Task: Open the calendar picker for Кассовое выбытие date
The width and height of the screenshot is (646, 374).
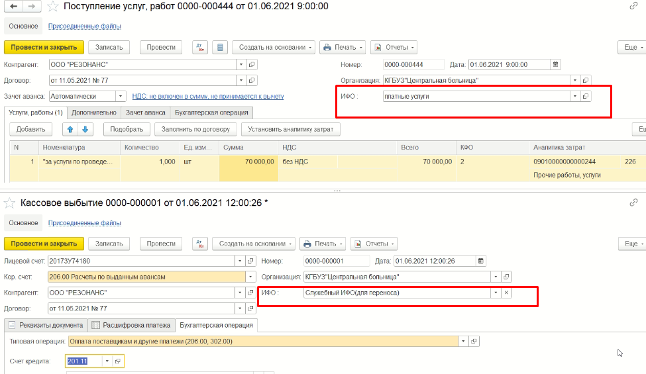Action: (x=481, y=260)
